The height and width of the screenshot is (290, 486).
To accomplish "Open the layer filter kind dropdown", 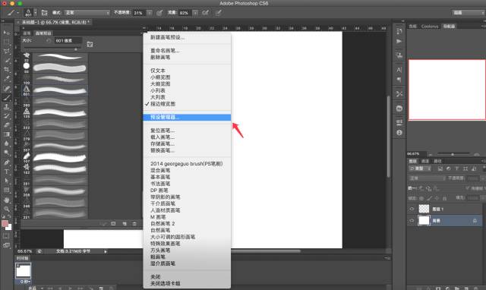I will 420,169.
